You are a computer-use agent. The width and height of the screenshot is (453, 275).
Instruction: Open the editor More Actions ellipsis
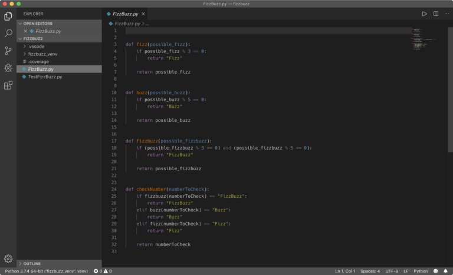[x=447, y=14]
